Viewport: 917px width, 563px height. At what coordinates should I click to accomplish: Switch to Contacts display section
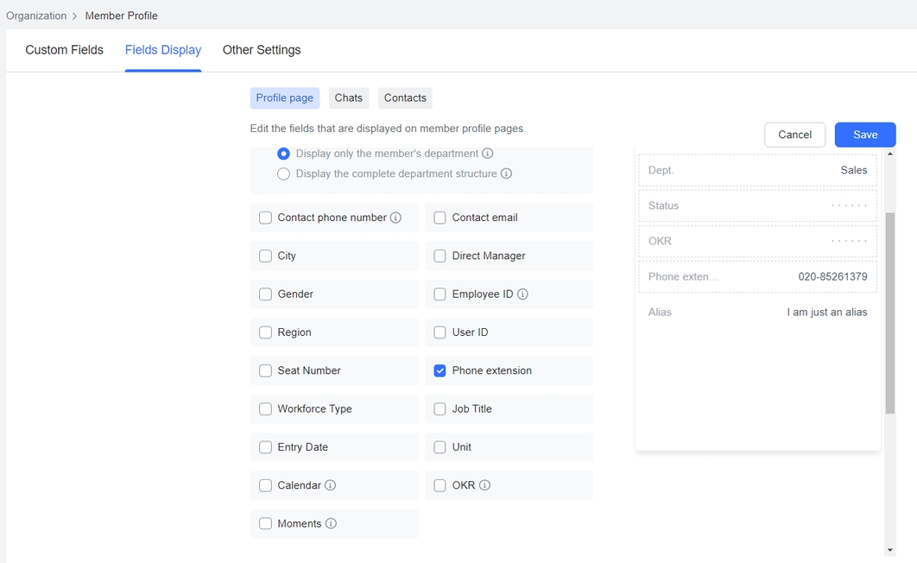[405, 98]
